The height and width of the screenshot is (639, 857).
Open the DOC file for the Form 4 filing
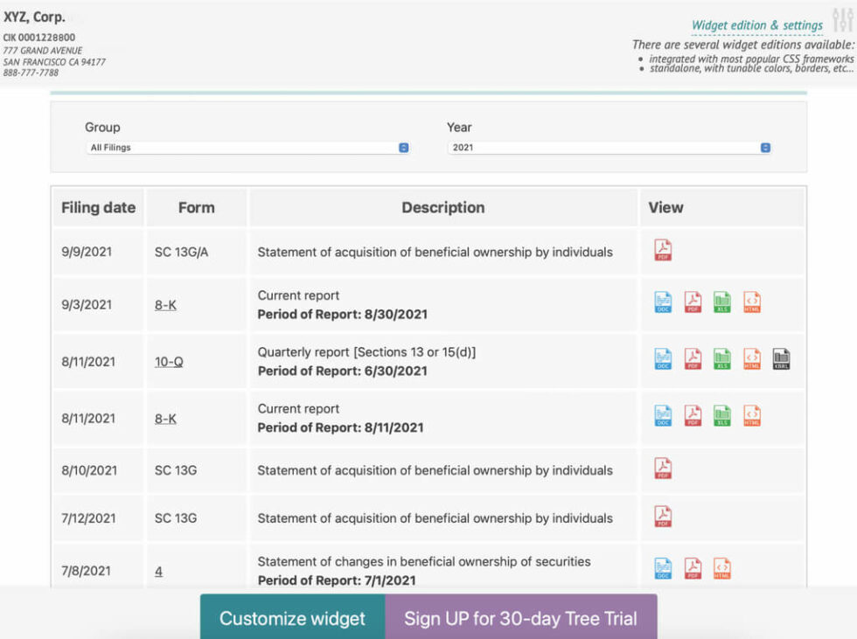(x=662, y=567)
